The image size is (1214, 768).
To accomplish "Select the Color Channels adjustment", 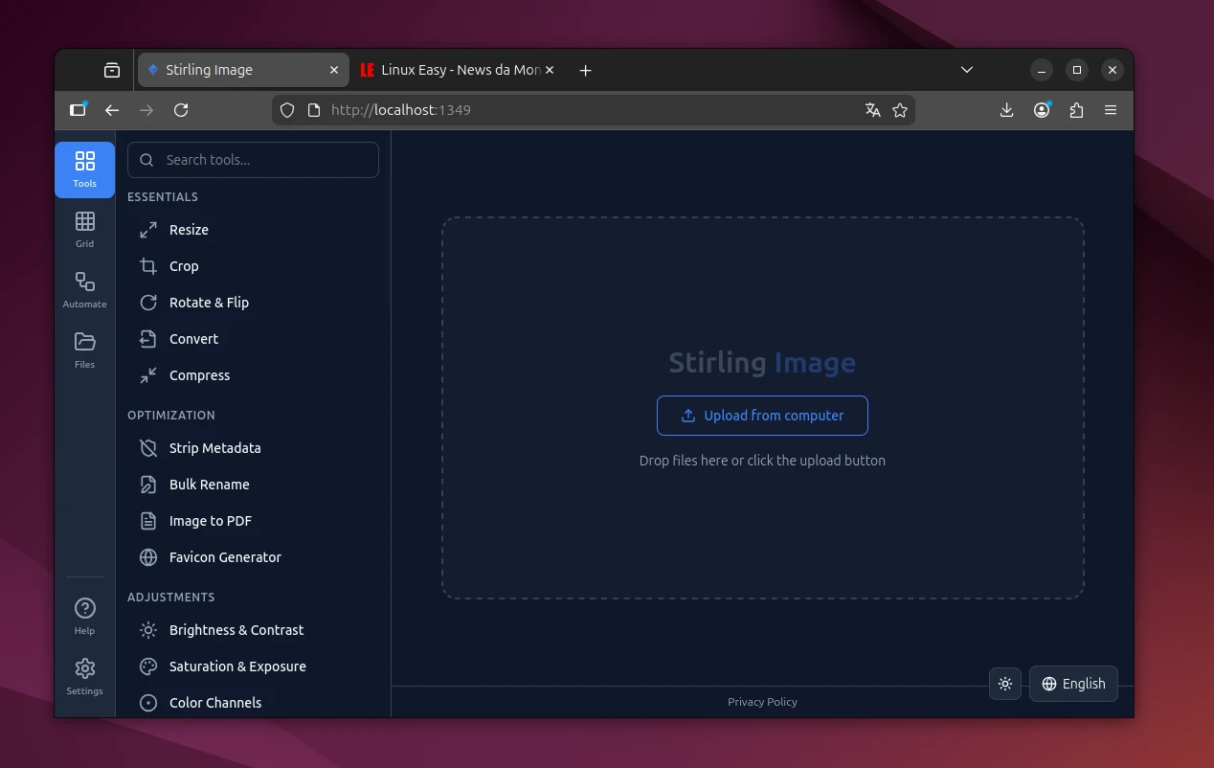I will pyautogui.click(x=214, y=702).
